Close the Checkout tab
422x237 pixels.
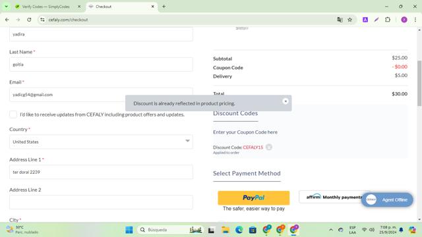(x=152, y=7)
